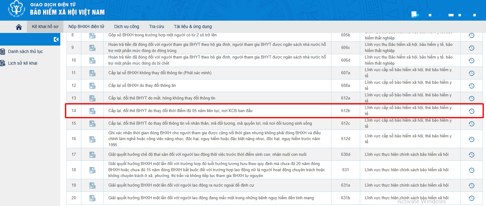Open Danh sách thủ tục in sidebar
Viewport: 486px width, 206px height.
(x=25, y=51)
